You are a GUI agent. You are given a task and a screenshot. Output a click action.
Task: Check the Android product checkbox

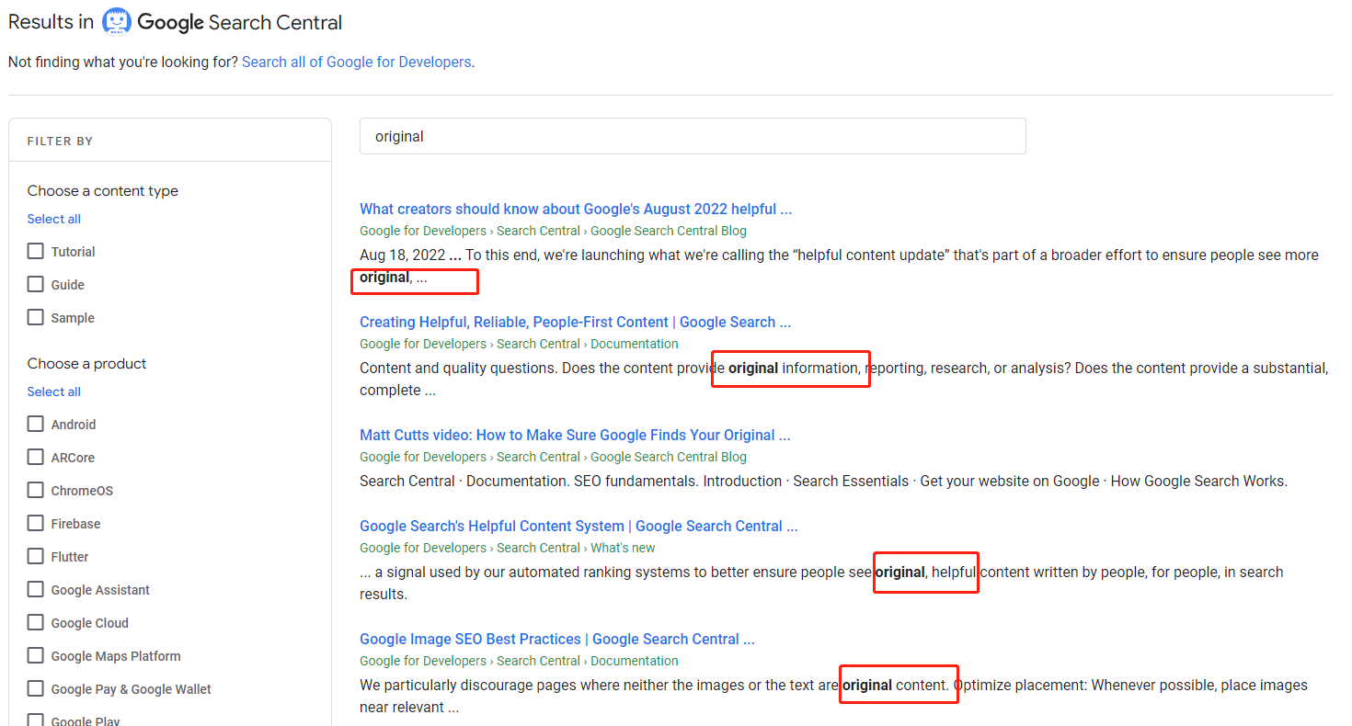click(36, 424)
